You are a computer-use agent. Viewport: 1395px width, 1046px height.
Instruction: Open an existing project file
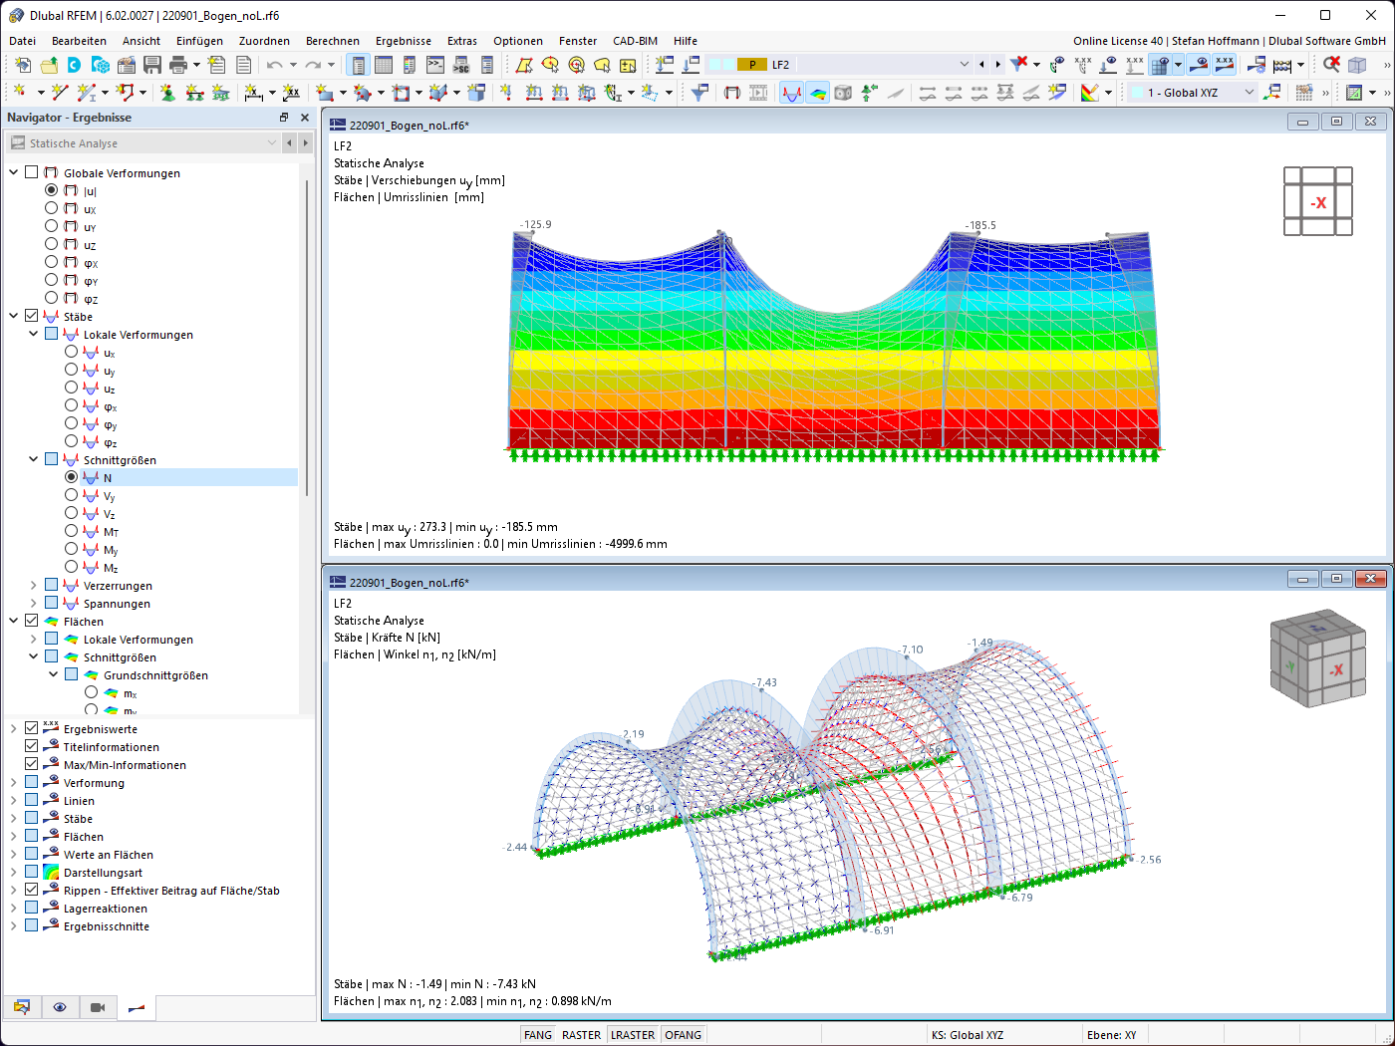49,64
